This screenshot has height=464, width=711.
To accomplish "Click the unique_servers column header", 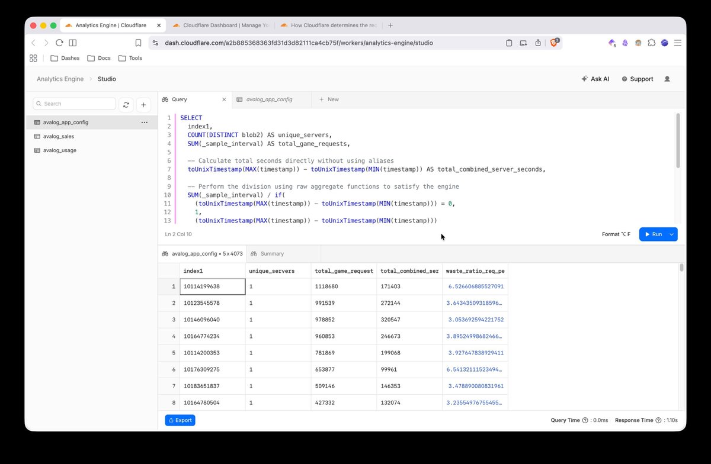I will point(278,270).
